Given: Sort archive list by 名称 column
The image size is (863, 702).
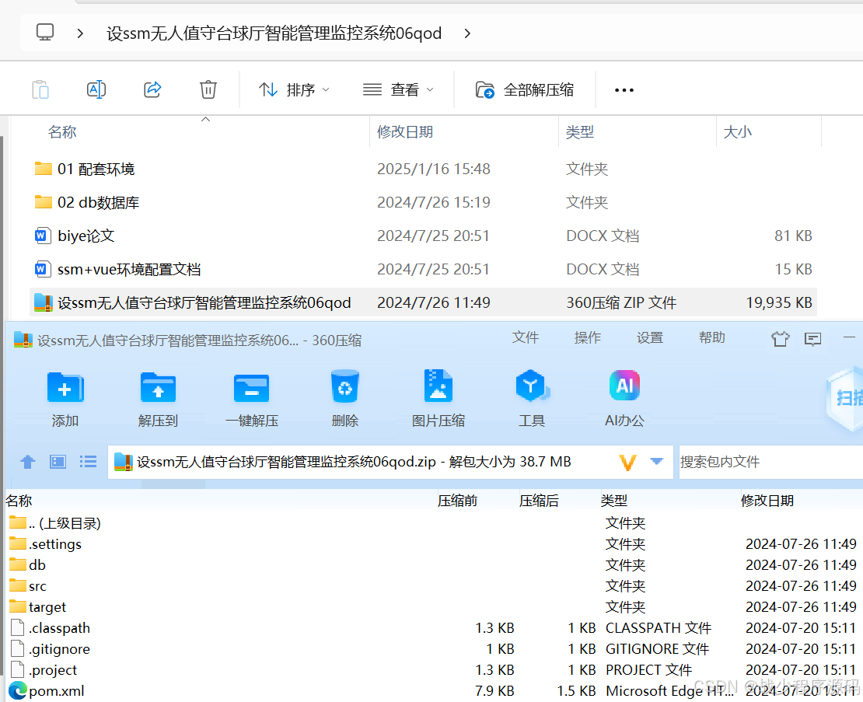Looking at the screenshot, I should tap(19, 501).
